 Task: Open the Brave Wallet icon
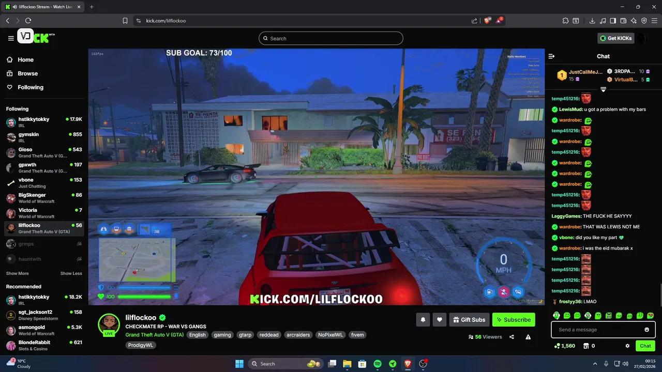coord(623,21)
